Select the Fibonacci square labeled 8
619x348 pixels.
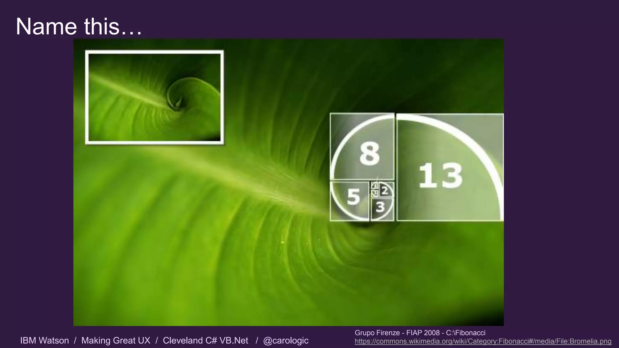click(362, 147)
